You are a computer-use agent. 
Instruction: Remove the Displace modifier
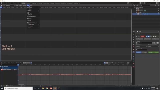tap(158, 36)
